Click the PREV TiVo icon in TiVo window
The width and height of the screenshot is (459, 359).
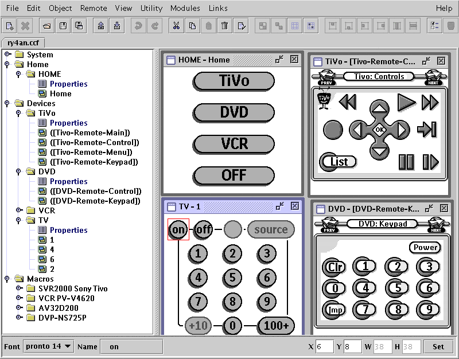tap(326, 77)
